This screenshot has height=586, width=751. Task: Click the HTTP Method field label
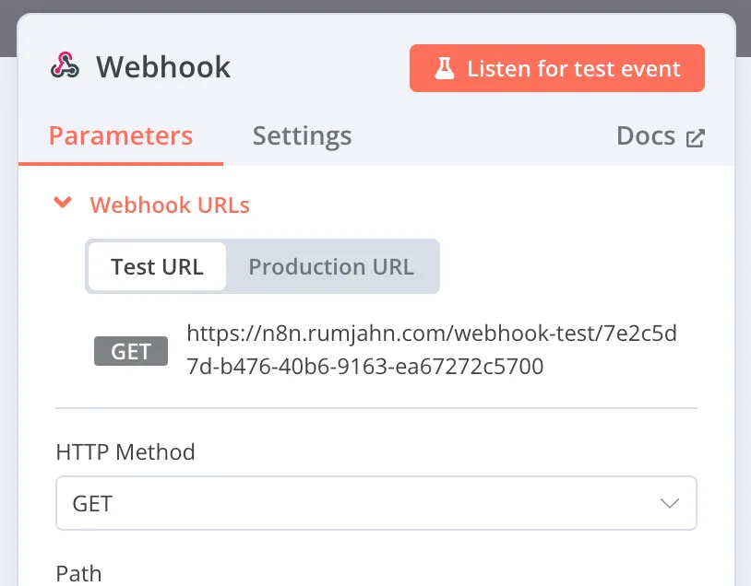tap(125, 452)
